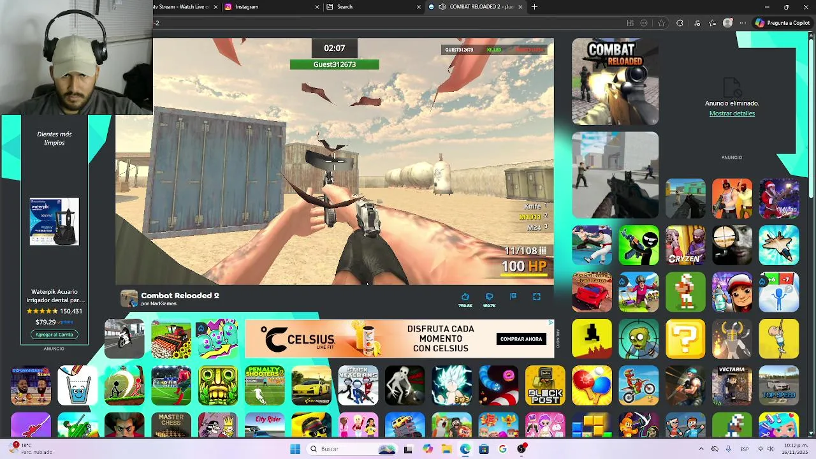
Task: Mute the Combat Reloaded 2 tab audio
Action: (x=442, y=7)
